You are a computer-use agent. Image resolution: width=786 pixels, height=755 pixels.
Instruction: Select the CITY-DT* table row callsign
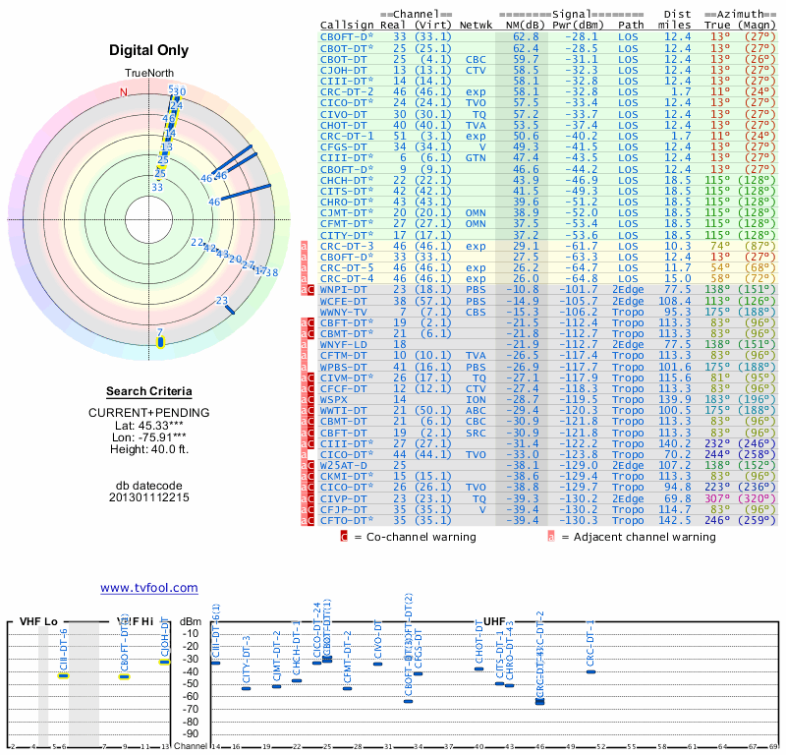point(347,235)
